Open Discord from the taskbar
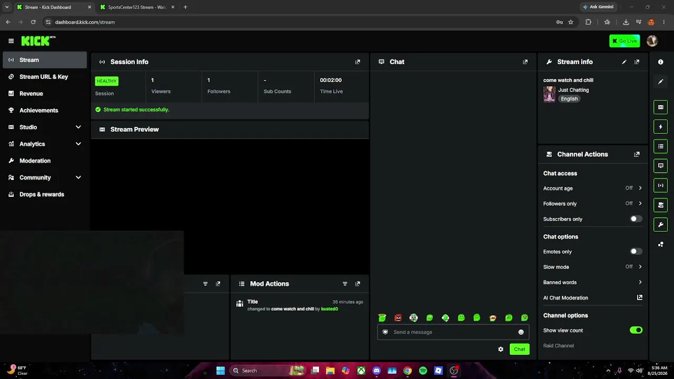 376,371
